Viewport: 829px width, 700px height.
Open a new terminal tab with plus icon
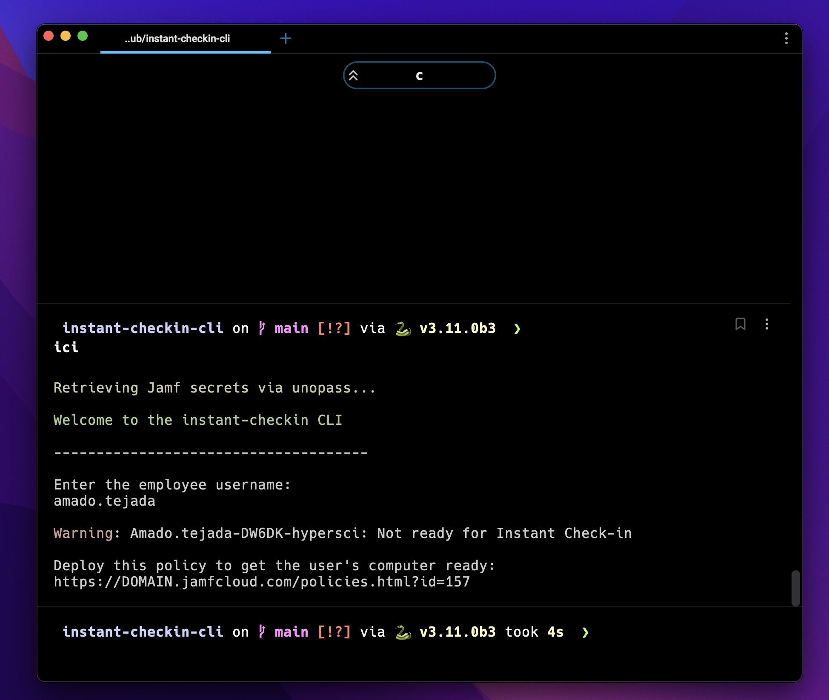(x=286, y=39)
